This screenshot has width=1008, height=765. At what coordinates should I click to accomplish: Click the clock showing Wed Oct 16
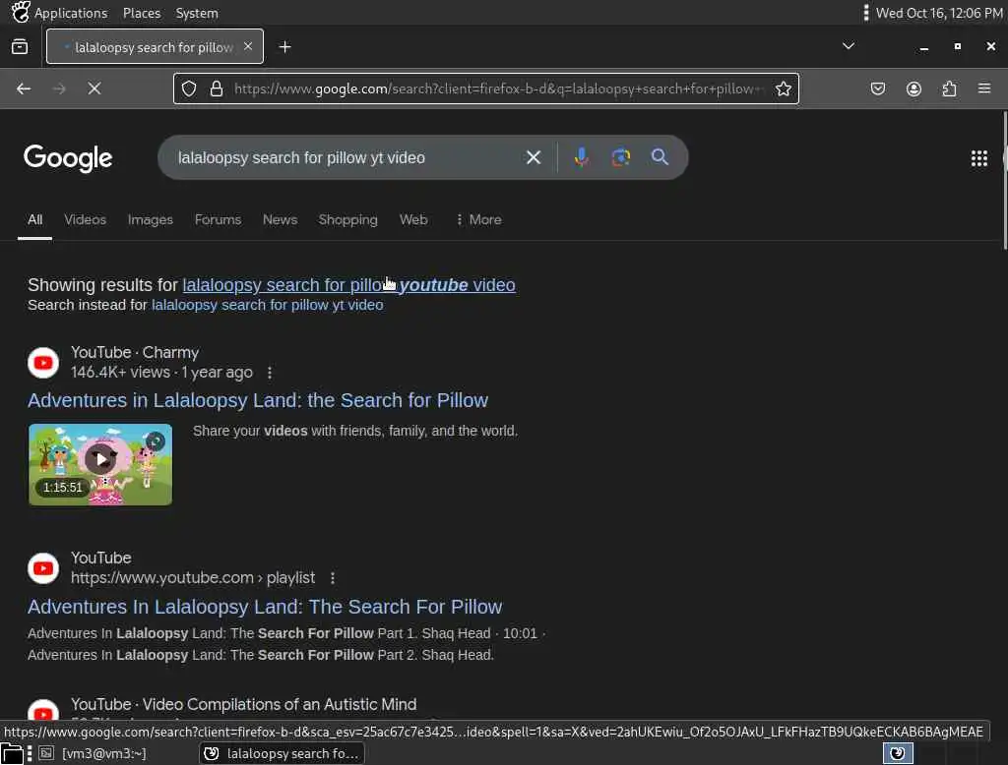pyautogui.click(x=938, y=13)
